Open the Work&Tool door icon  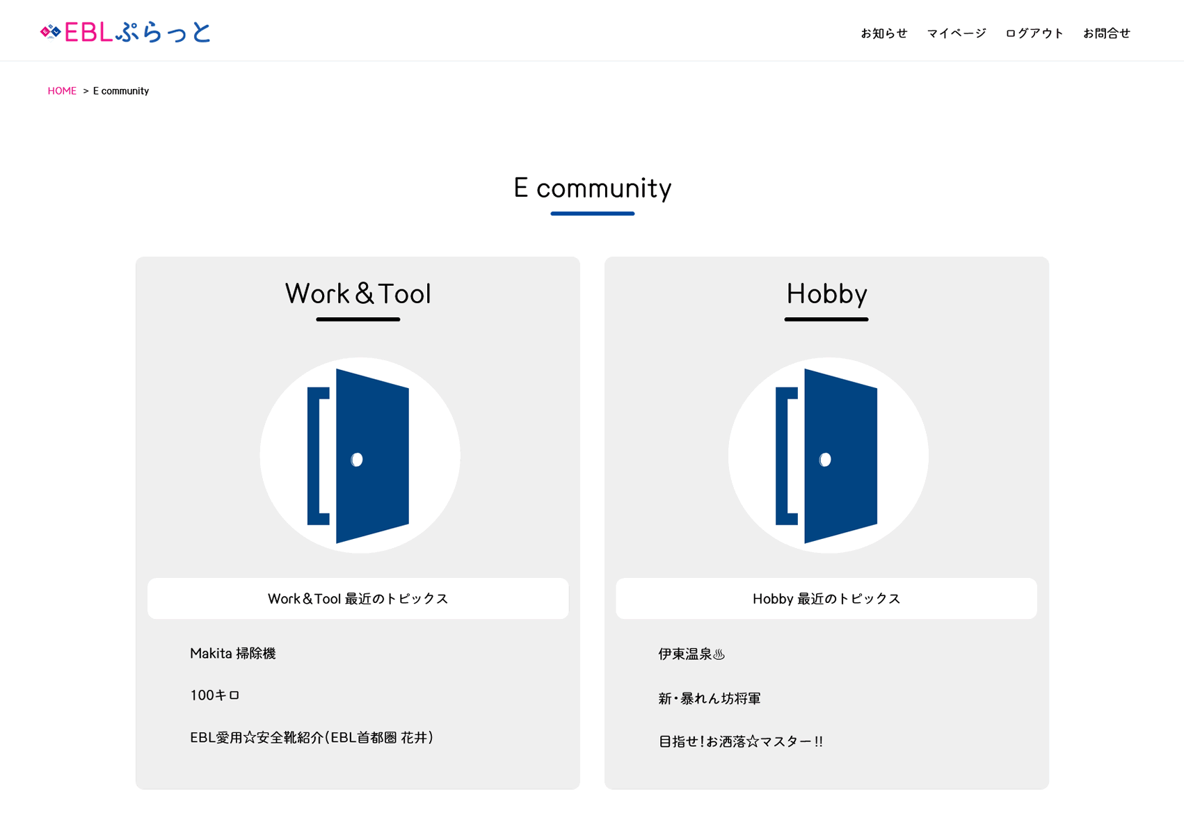tap(360, 456)
